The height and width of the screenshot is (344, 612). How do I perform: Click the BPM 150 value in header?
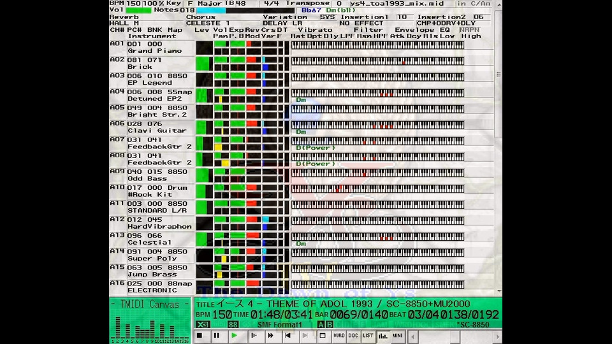[133, 4]
